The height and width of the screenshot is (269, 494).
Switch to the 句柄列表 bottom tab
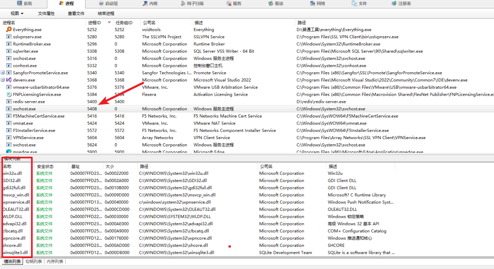click(x=34, y=261)
